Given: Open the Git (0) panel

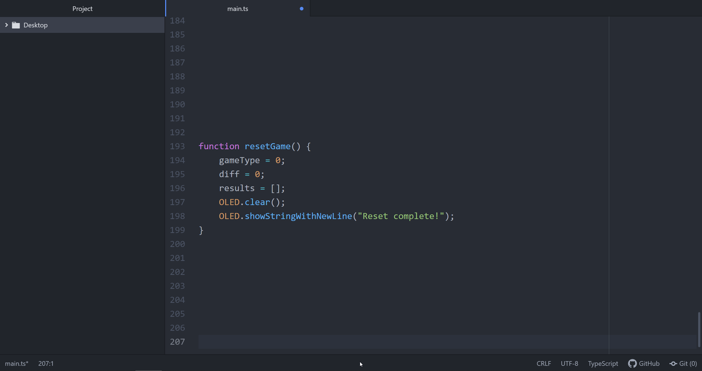Looking at the screenshot, I should (x=688, y=364).
